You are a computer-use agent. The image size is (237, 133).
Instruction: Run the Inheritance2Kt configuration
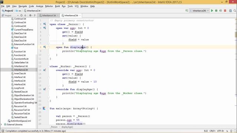[x=212, y=11]
